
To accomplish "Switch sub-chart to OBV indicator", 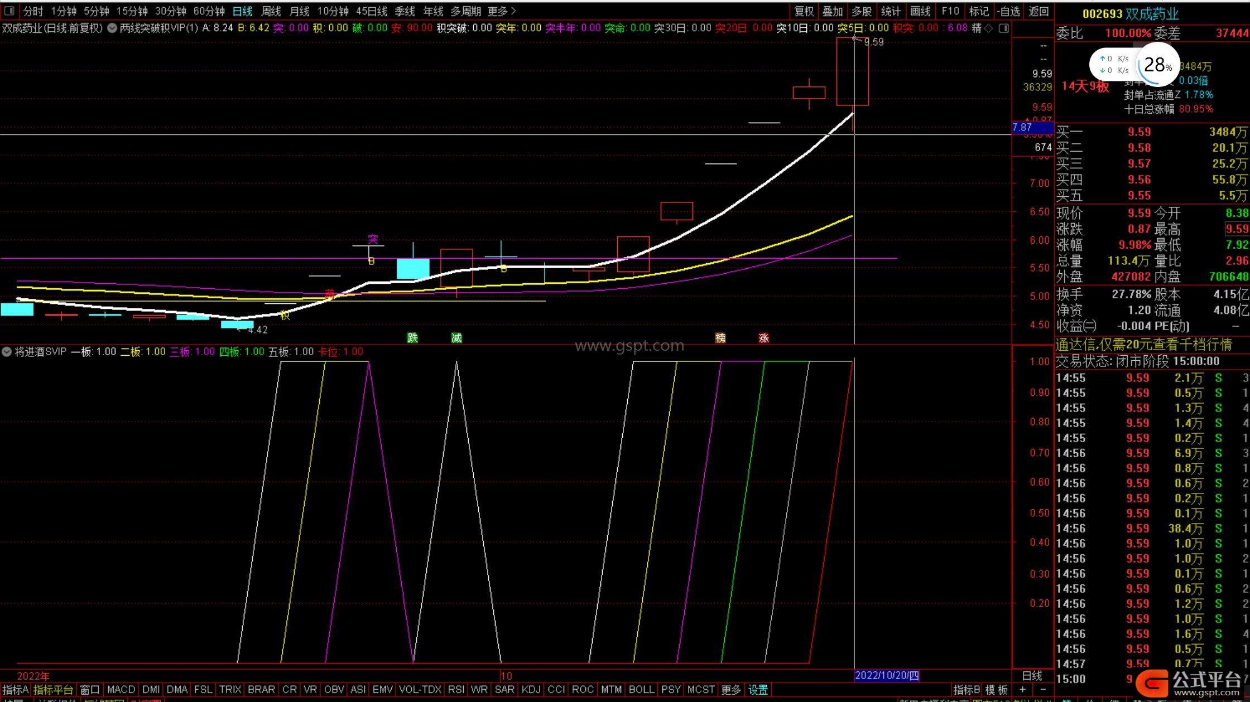I will pos(334,690).
